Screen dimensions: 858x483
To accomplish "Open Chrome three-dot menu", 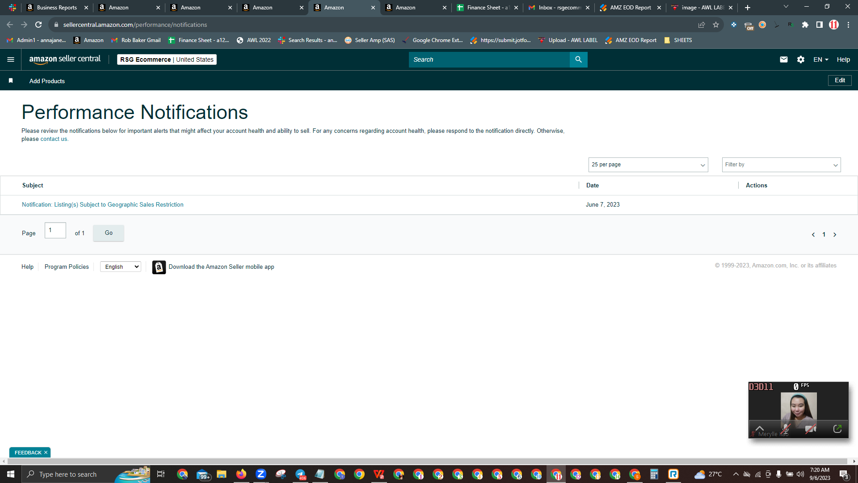I will pos(848,25).
